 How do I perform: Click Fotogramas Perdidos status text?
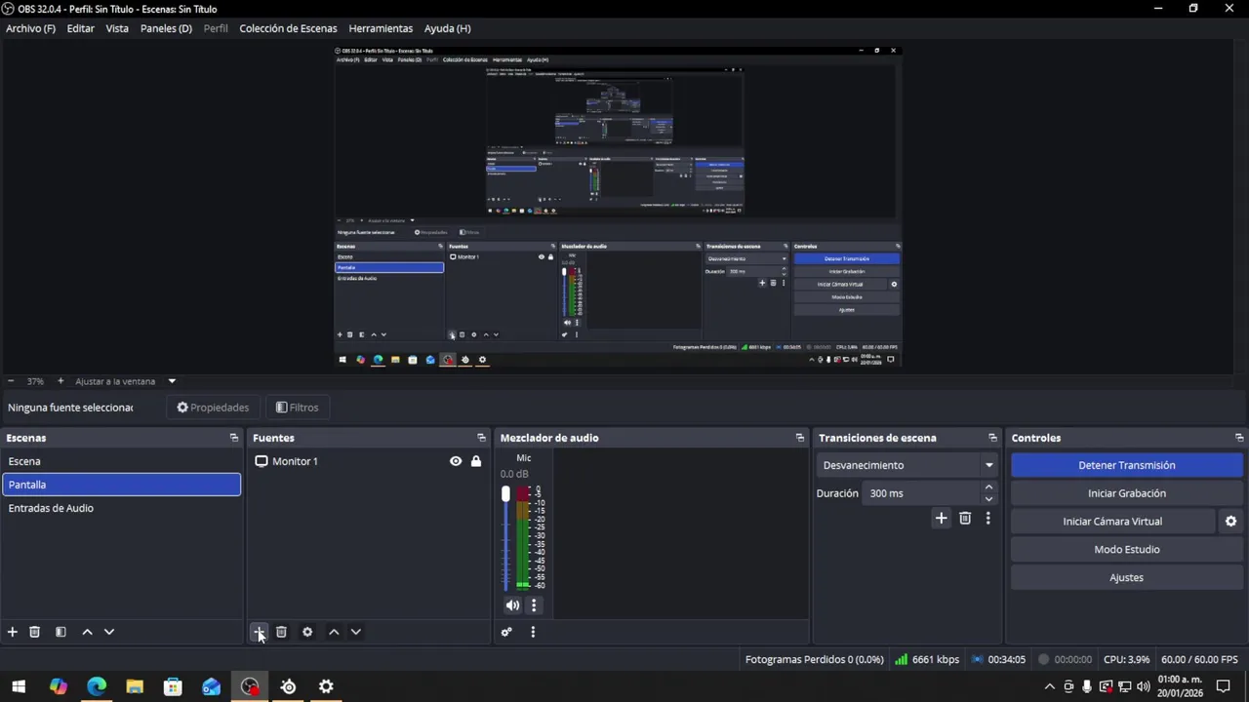(x=814, y=660)
